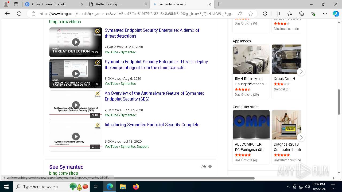
Task: Open the bing.com/videos link
Action: pyautogui.click(x=65, y=22)
